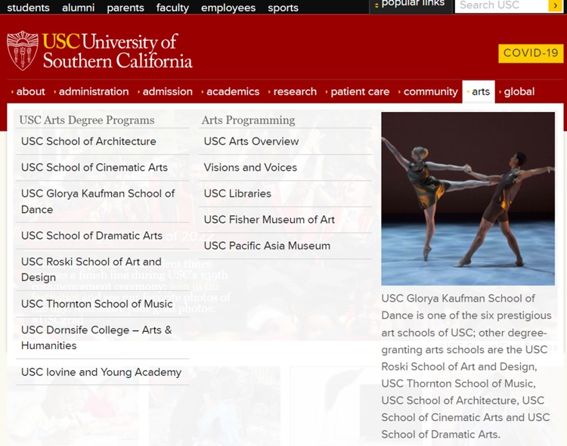This screenshot has height=446, width=567.
Task: Expand the community menu
Action: 428,91
